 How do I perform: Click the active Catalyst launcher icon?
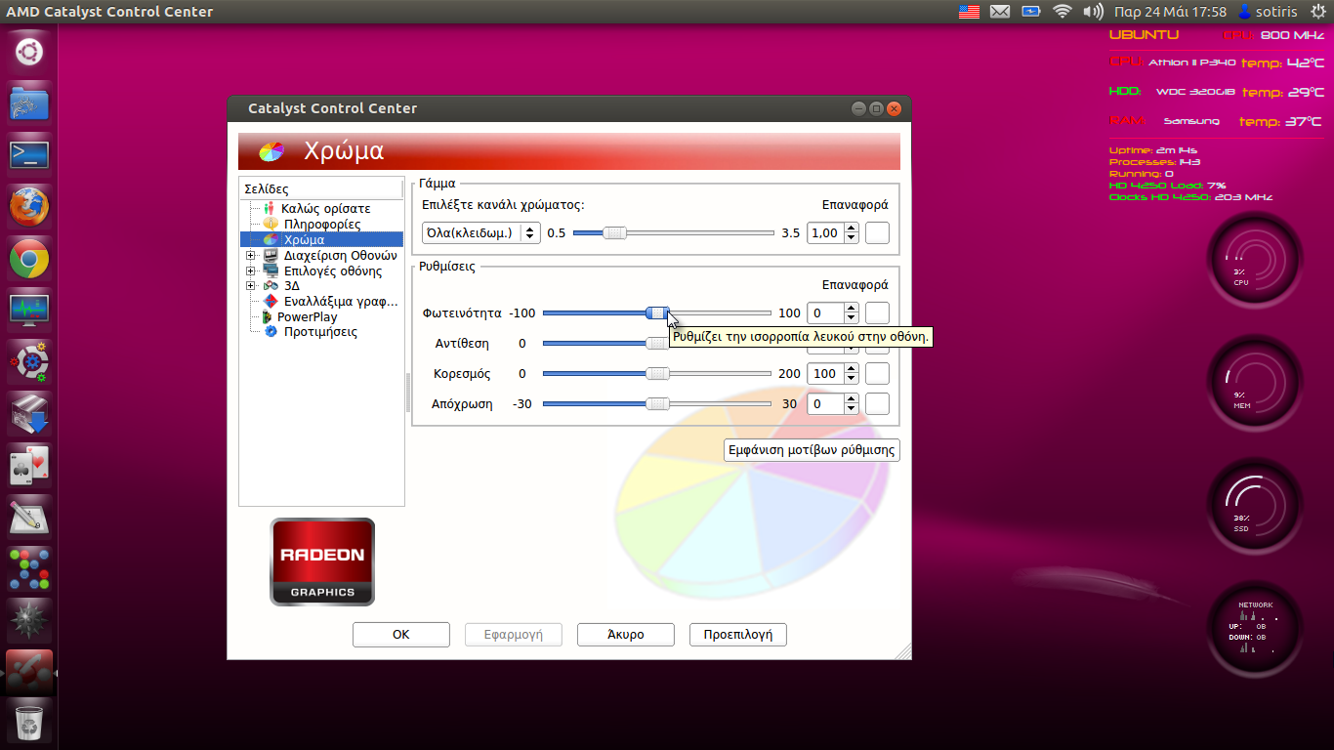[x=29, y=673]
